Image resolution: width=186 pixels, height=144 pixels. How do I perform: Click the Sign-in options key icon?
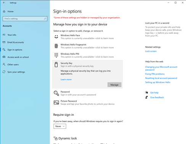[x=4, y=50]
